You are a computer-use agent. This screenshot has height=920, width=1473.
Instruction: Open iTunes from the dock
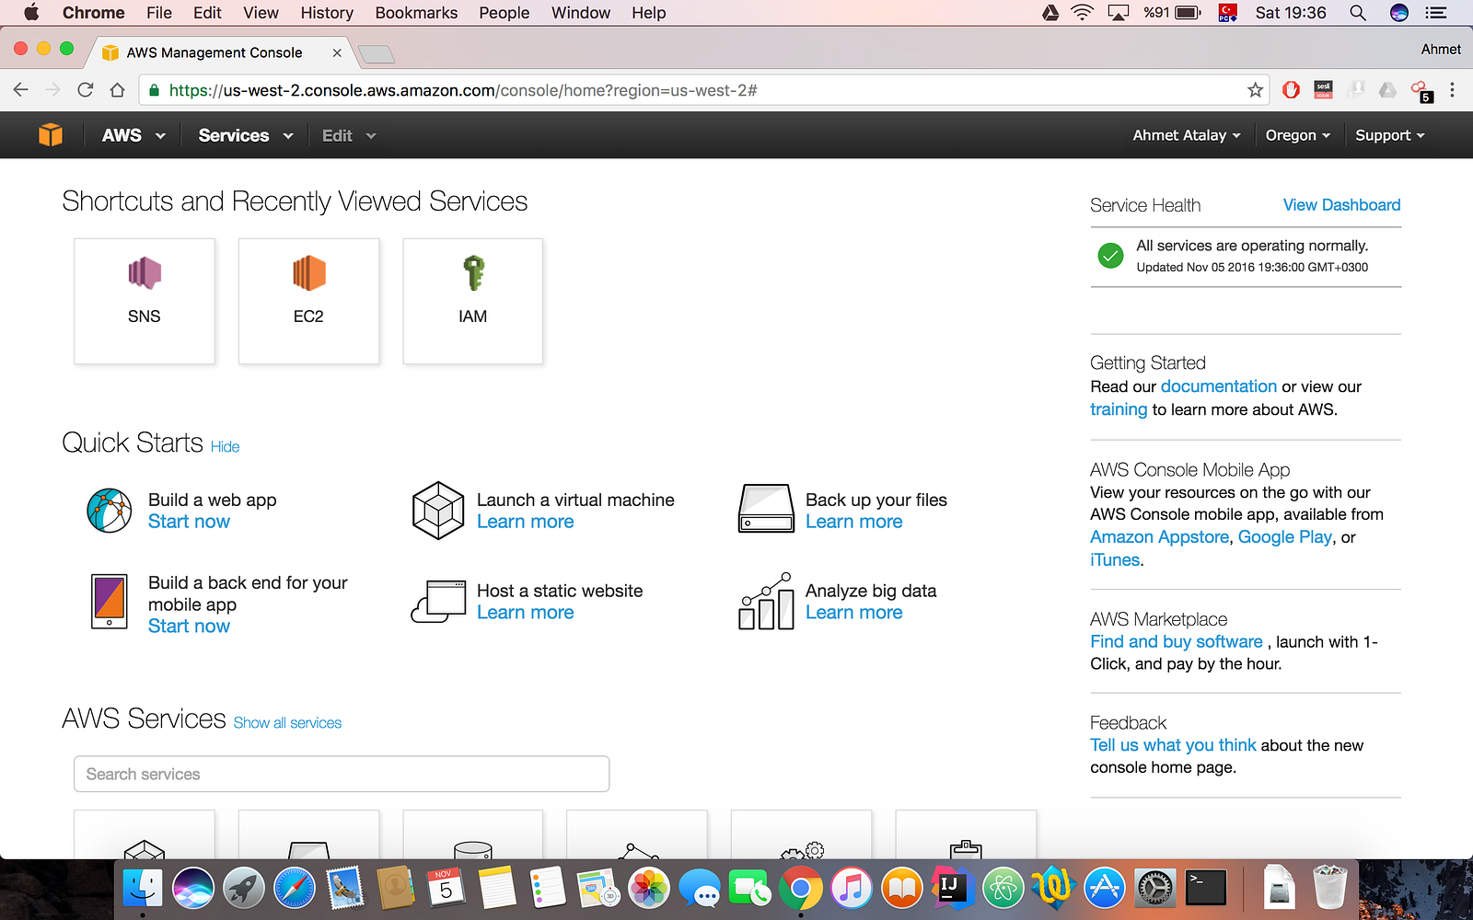pyautogui.click(x=852, y=889)
